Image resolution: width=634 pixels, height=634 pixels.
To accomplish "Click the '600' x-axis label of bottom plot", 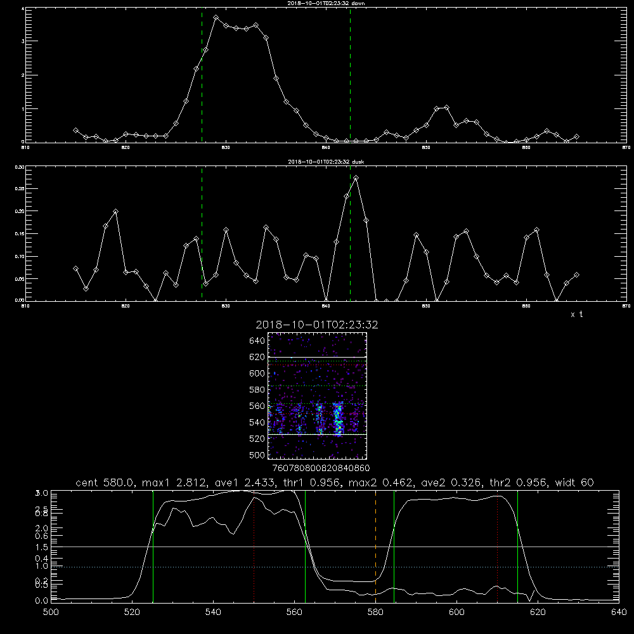I will (x=456, y=612).
